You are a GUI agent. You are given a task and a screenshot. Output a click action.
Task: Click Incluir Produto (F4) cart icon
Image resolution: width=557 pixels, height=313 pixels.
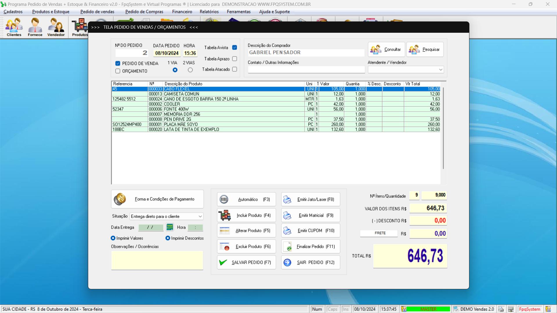[225, 215]
